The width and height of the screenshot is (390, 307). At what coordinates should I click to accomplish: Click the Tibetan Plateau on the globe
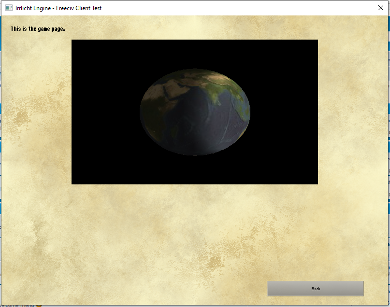click(217, 80)
